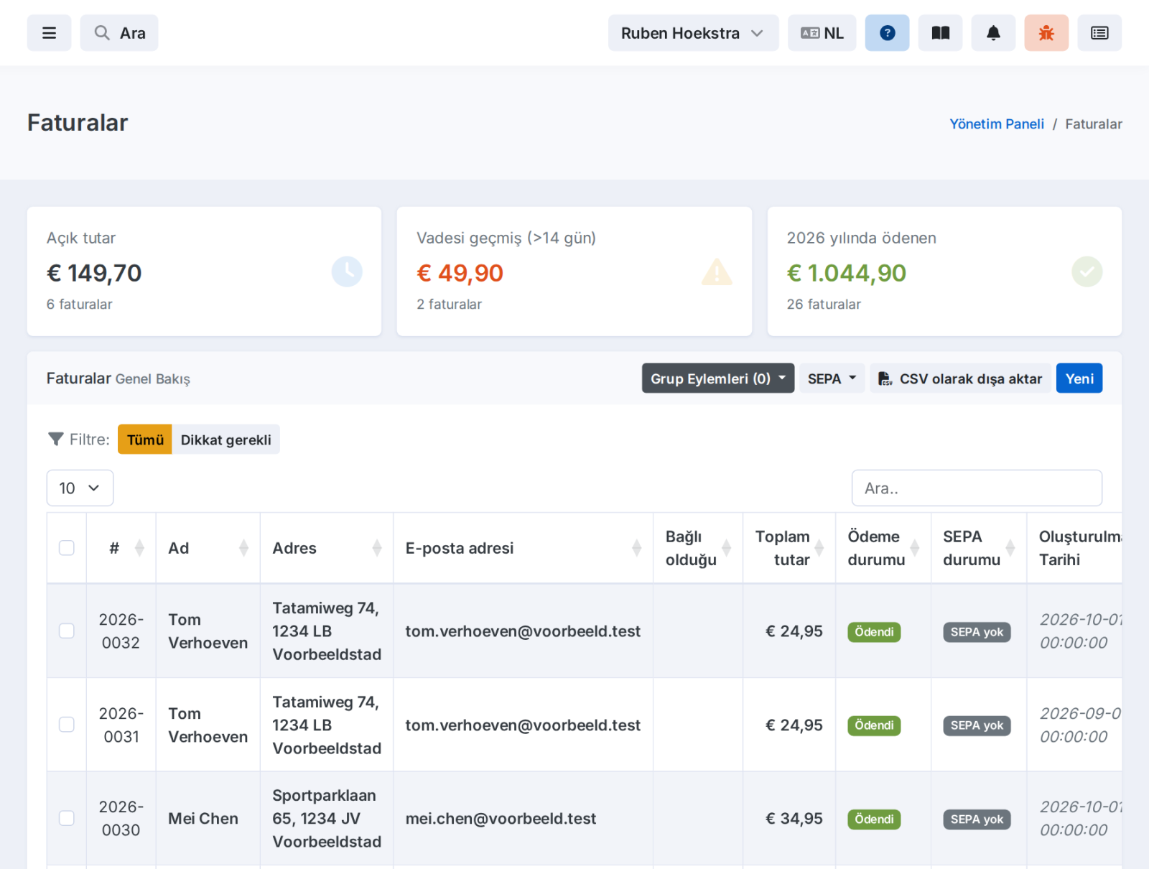Click the green checkmark in 2026 ödenen card

[x=1087, y=271]
